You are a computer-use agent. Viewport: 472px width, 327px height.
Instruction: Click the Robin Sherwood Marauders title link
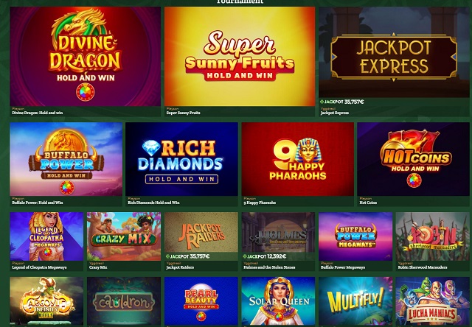423,267
